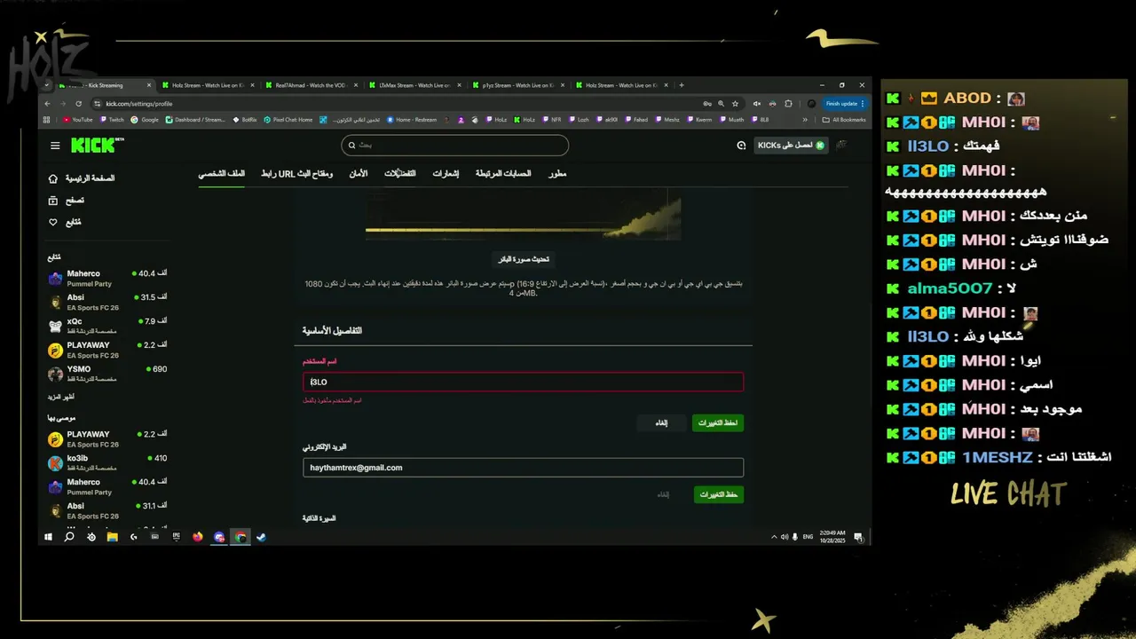Open File Explorer from the taskbar
Screen dimensions: 1136x639
tap(113, 537)
